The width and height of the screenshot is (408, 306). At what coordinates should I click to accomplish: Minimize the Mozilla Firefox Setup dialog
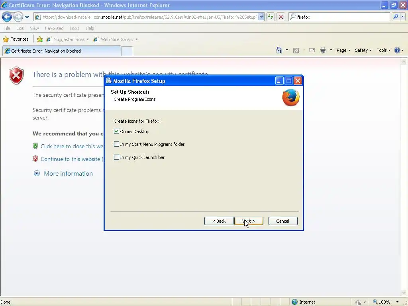(x=279, y=81)
